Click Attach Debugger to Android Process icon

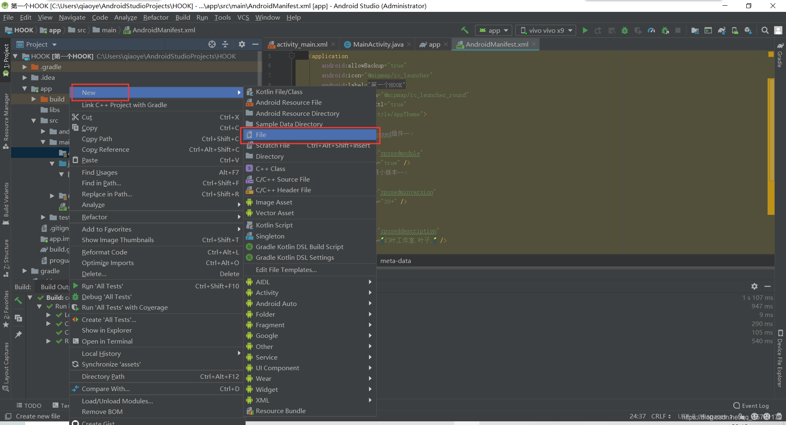point(665,30)
